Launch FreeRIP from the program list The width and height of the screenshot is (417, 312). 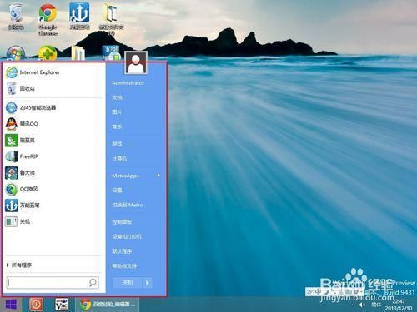coord(22,156)
